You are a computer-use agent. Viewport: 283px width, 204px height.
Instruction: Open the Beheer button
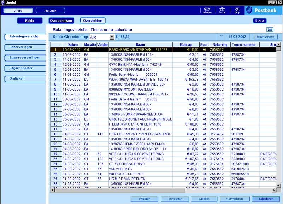(260, 21)
